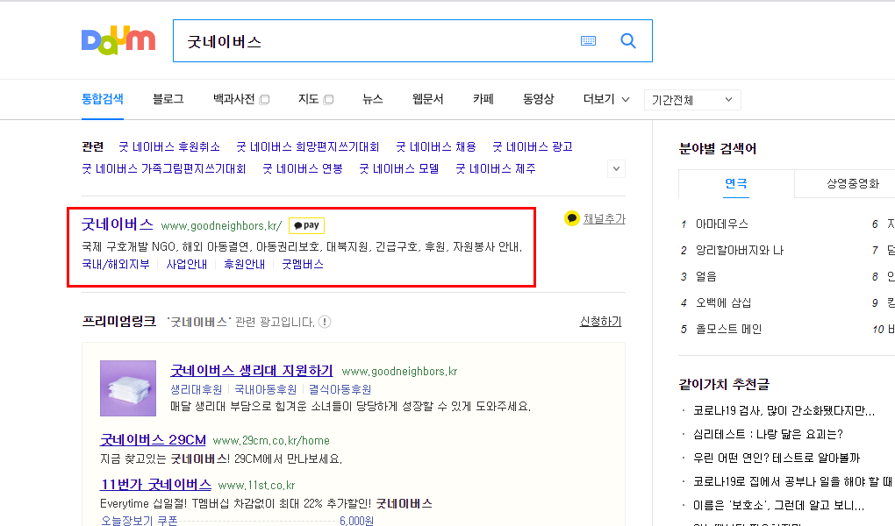Screen dimensions: 895x526
Task: Open the 기간전체 period dropdown
Action: coord(692,100)
